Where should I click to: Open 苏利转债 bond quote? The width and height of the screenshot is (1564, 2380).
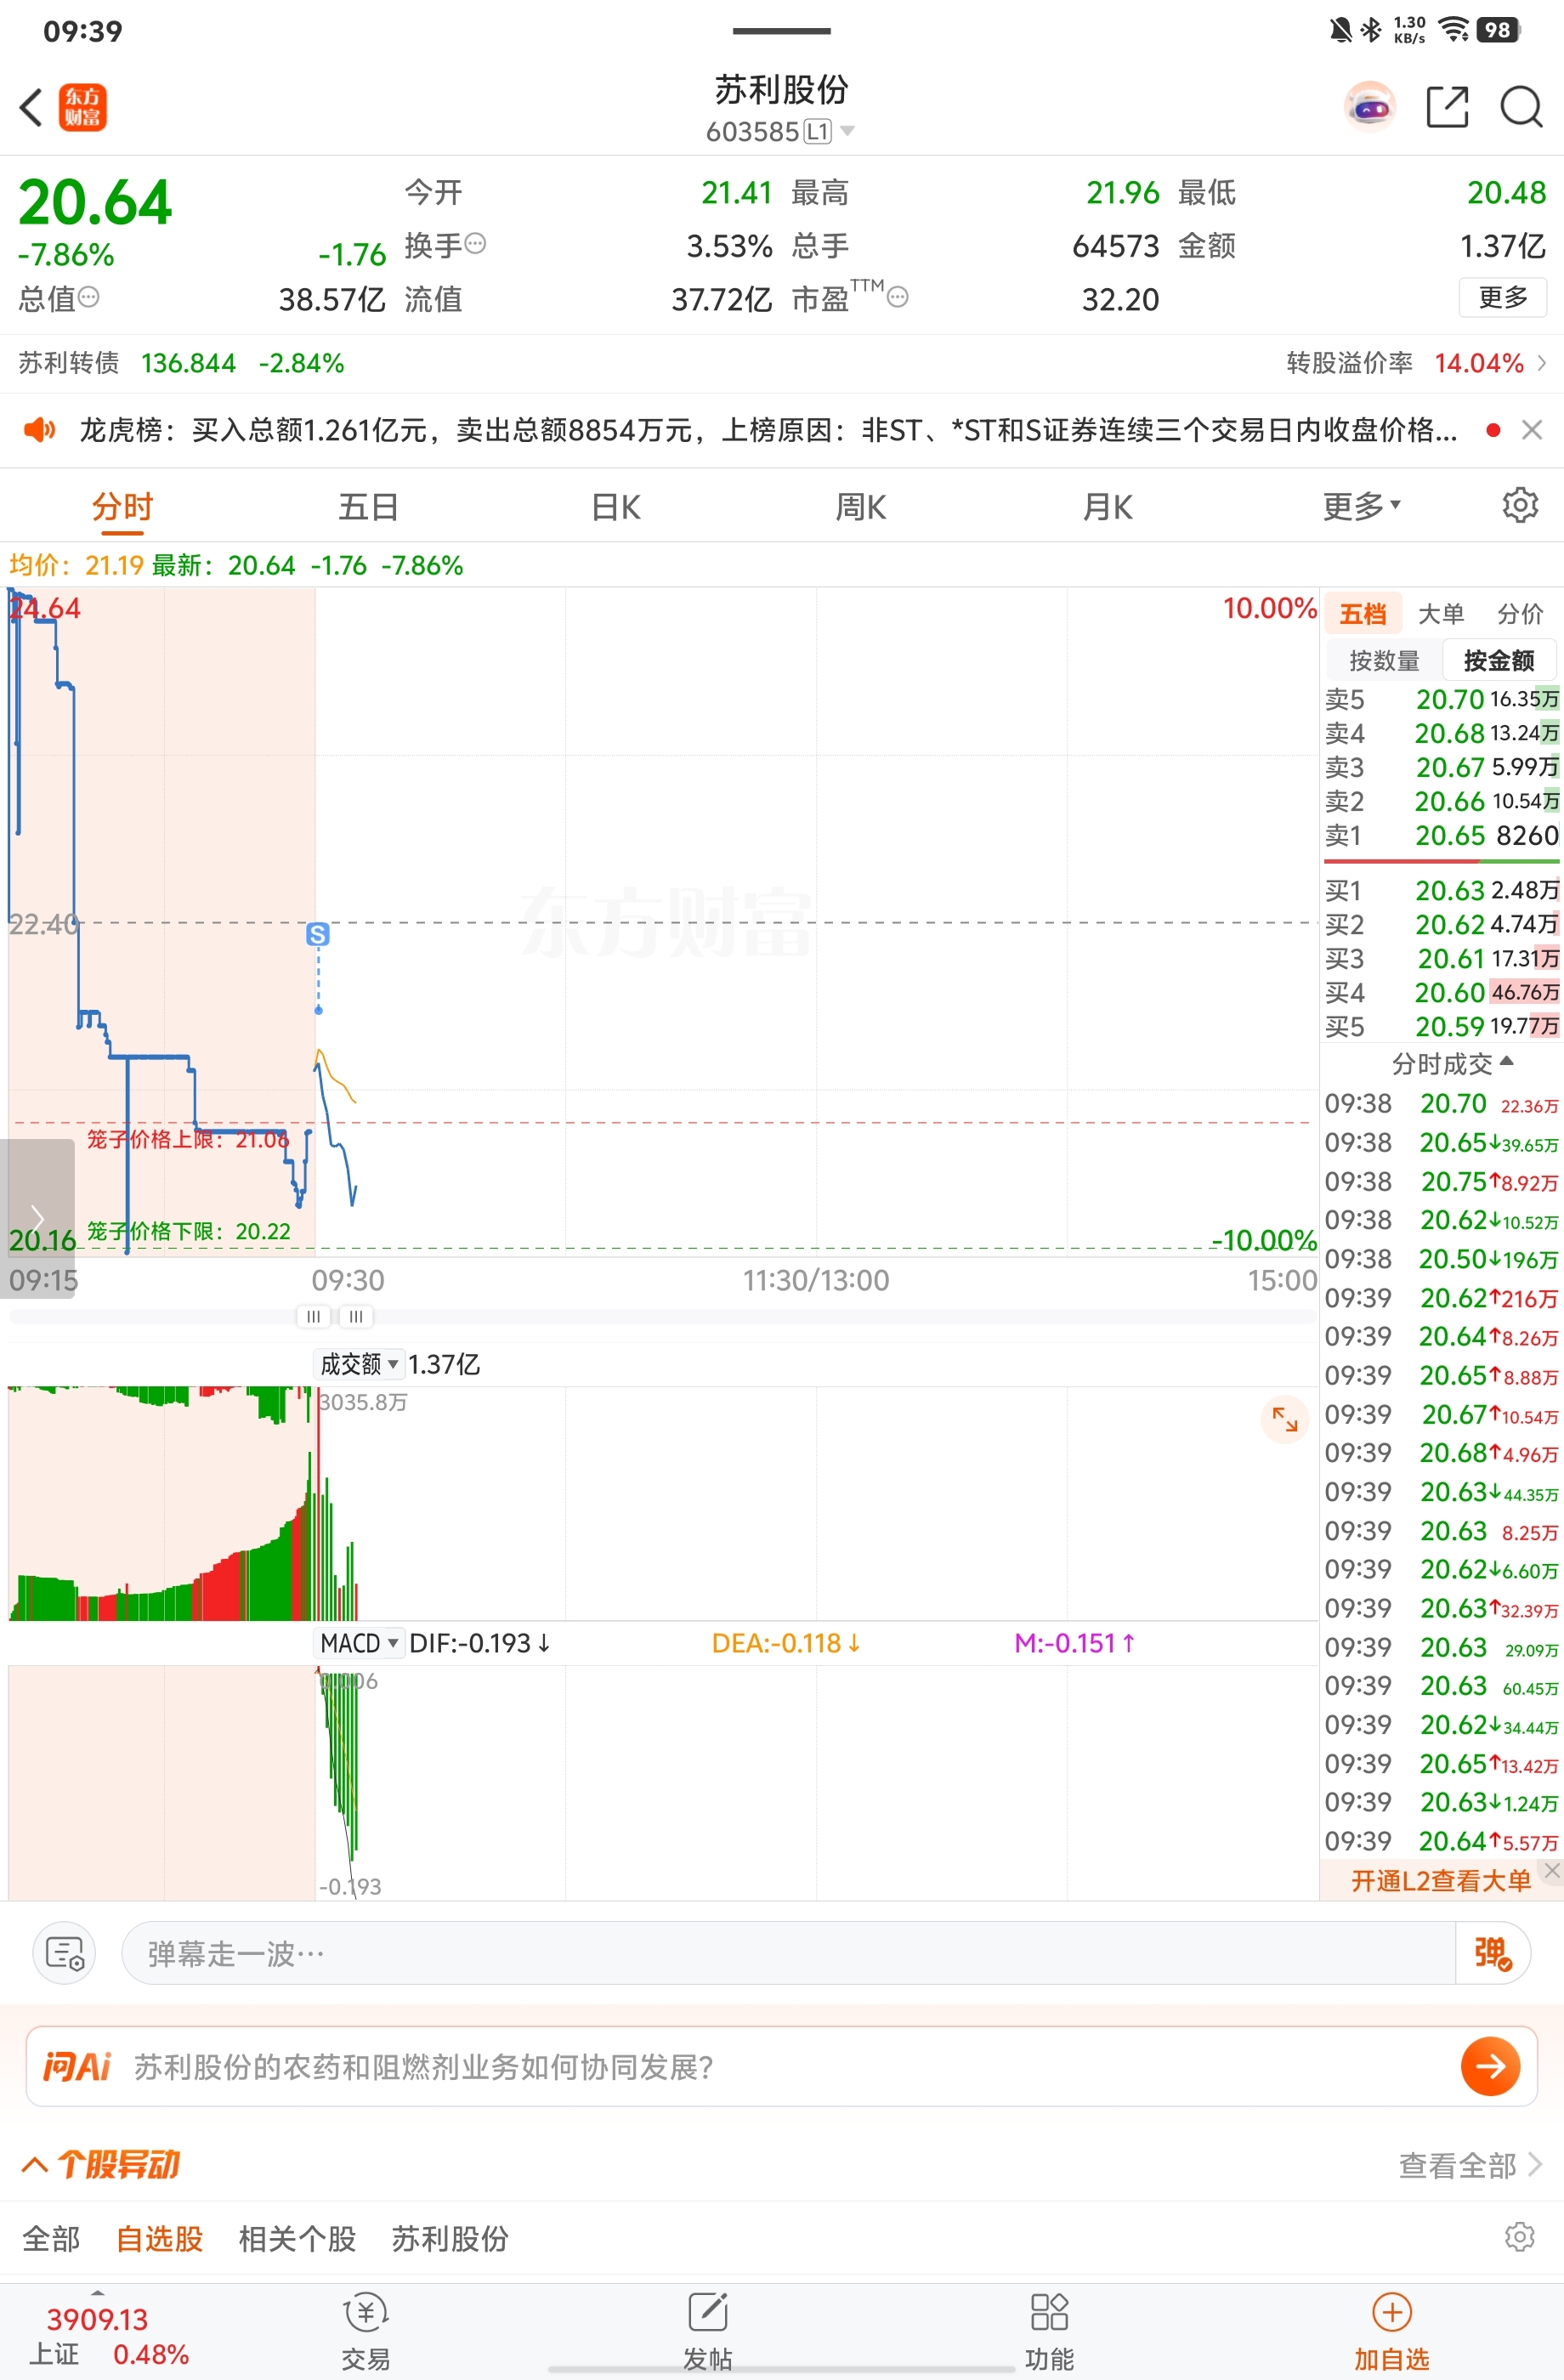[181, 363]
